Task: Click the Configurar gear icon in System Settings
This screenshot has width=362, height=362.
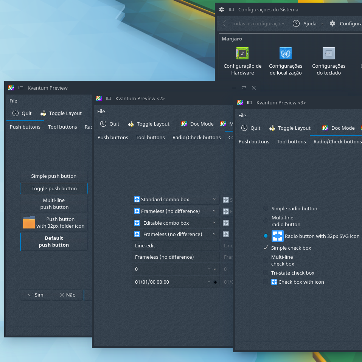Action: [x=332, y=23]
